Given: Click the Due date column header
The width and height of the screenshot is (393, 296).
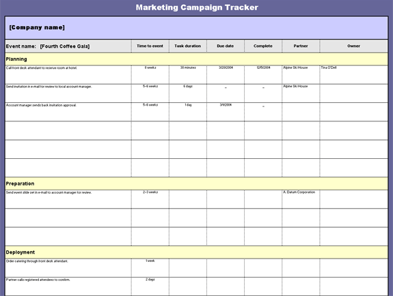Looking at the screenshot, I should (226, 46).
